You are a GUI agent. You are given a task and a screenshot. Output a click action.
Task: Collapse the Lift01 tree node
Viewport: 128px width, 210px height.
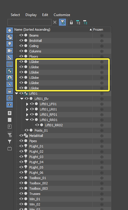[16, 93]
